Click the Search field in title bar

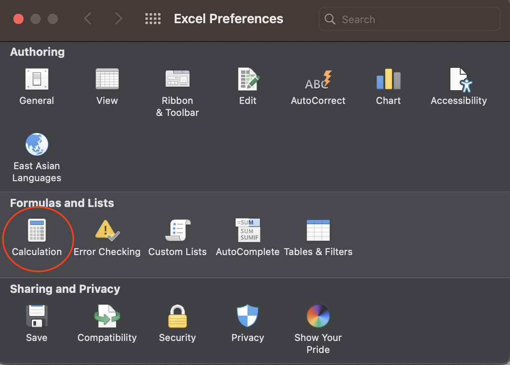click(416, 19)
